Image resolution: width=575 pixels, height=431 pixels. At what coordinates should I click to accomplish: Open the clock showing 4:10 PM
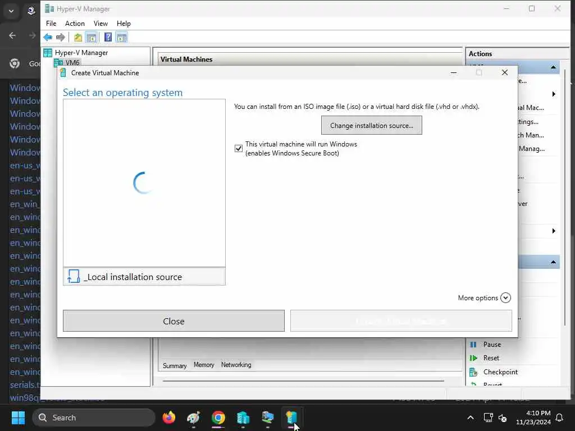533,418
